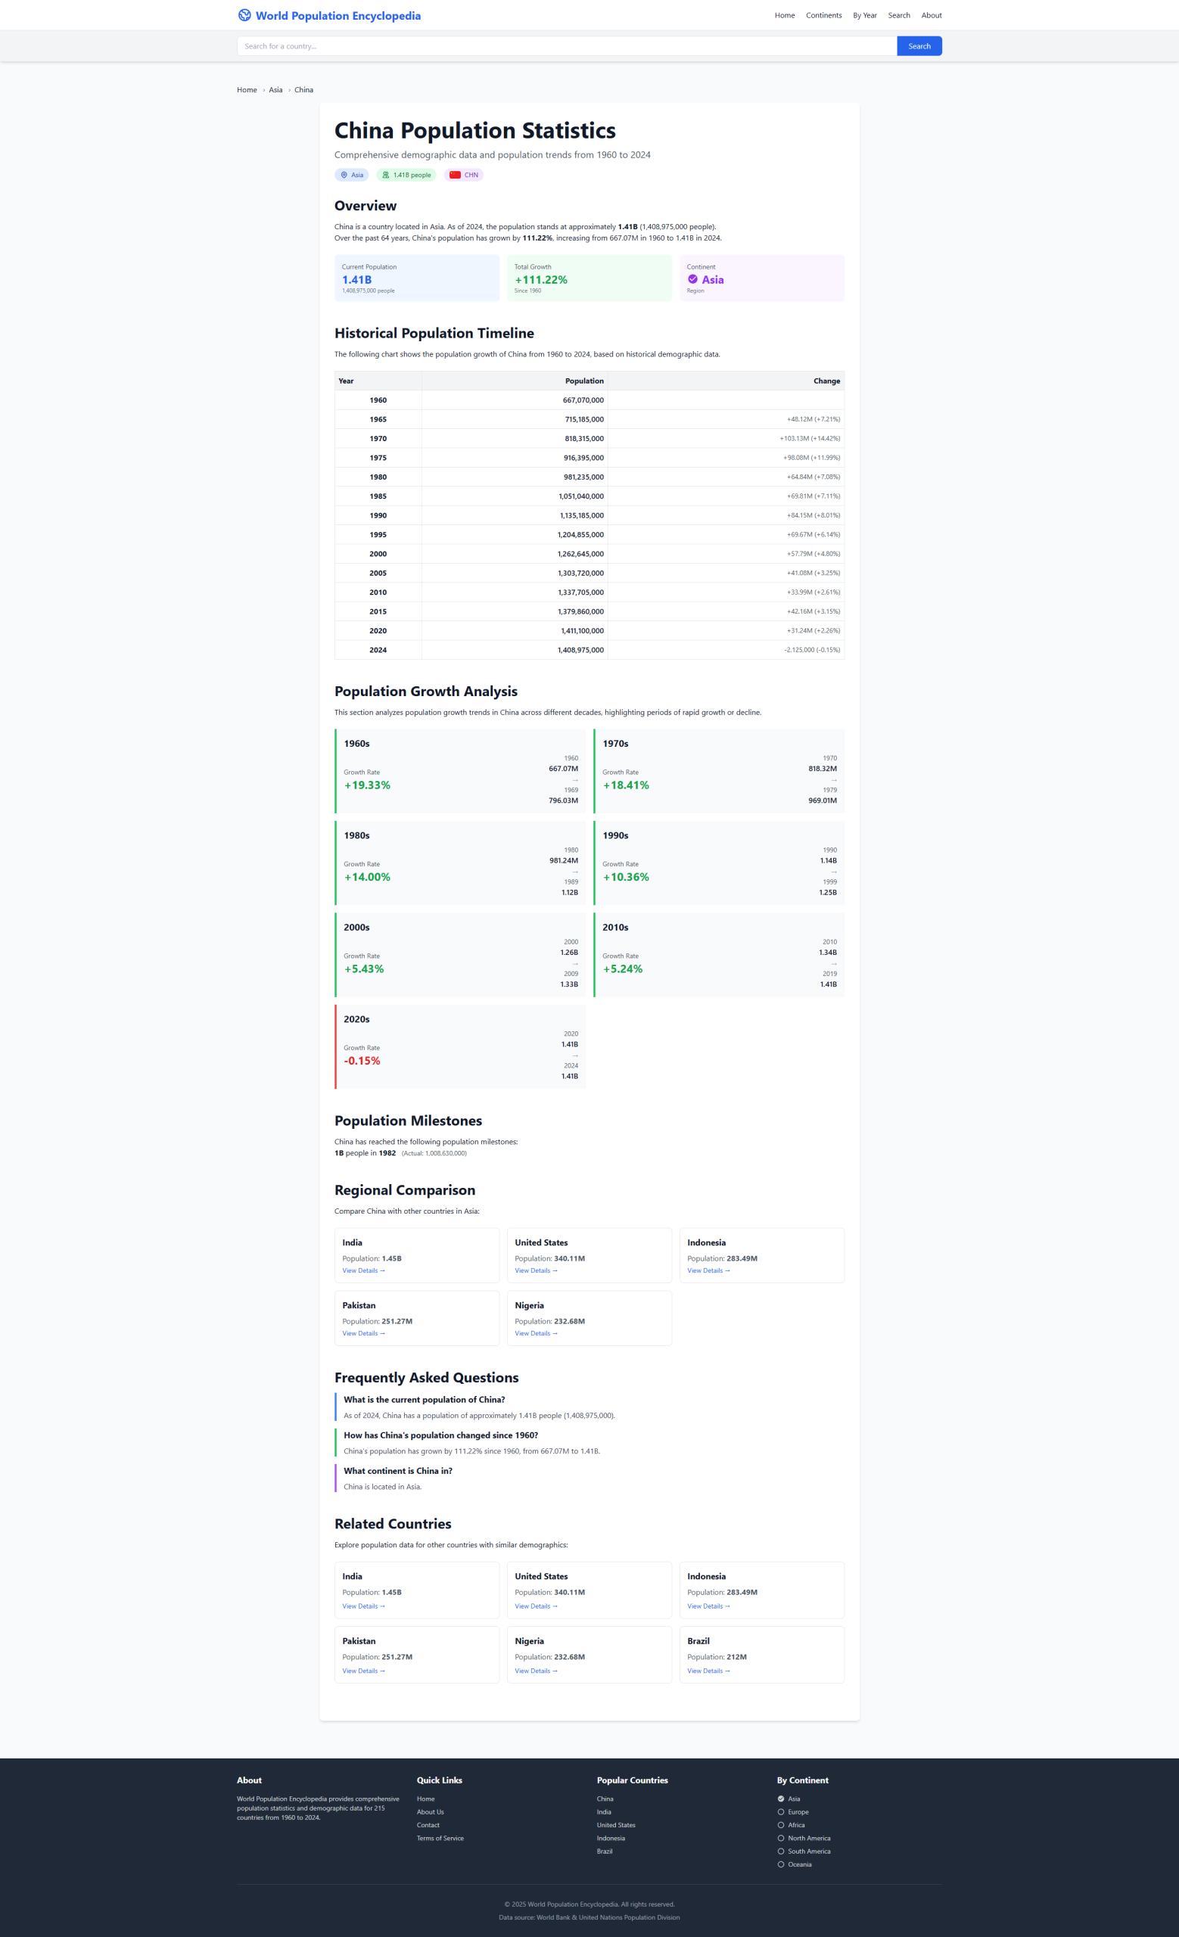Open the Nigeria card in Regional Comparison

(589, 1318)
